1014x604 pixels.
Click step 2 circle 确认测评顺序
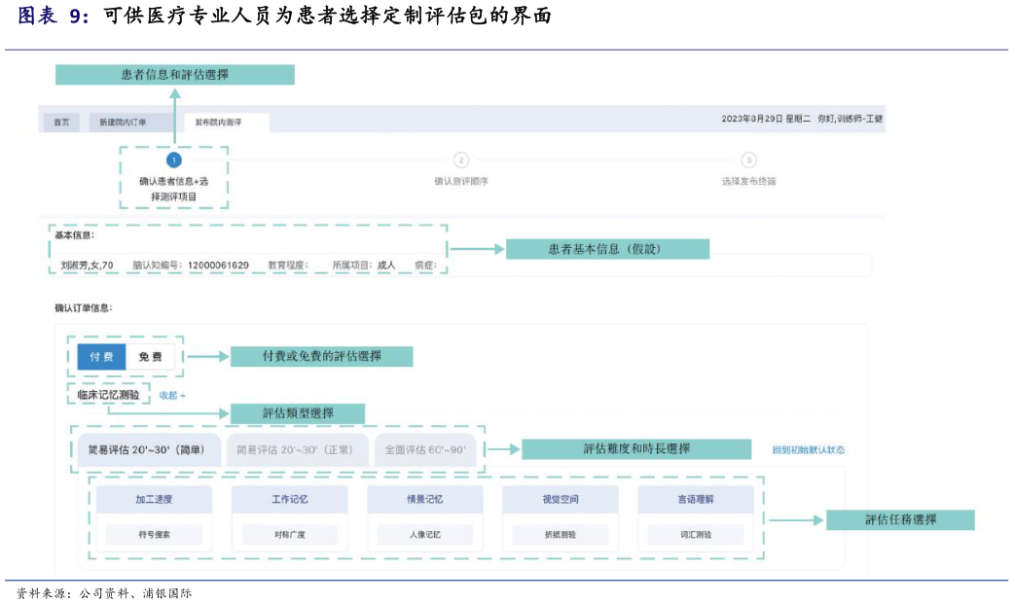pyautogui.click(x=461, y=160)
